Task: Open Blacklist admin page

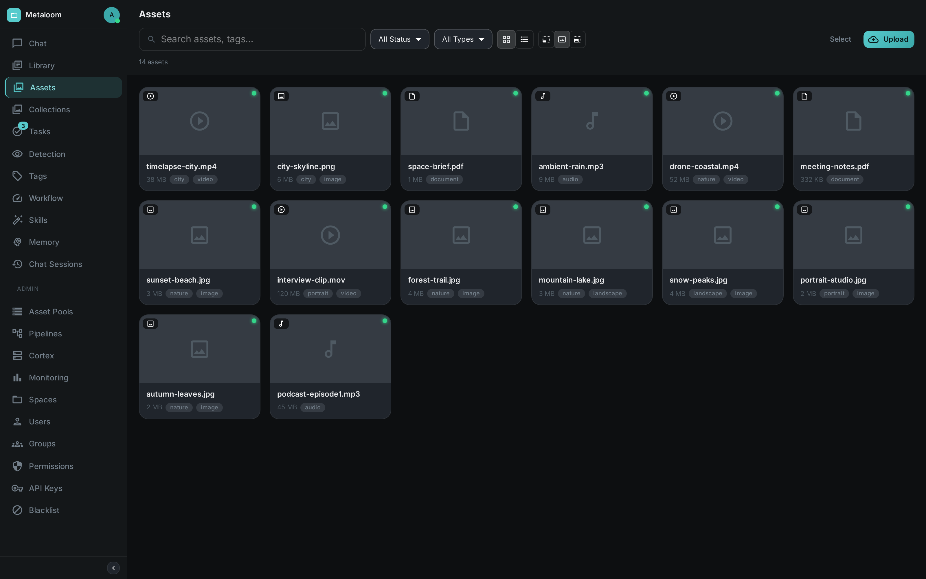Action: [63, 510]
